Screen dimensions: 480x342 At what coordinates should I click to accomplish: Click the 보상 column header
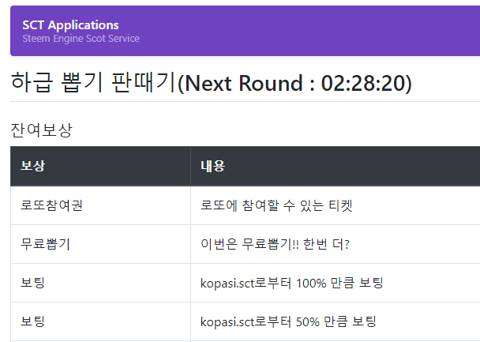point(100,166)
